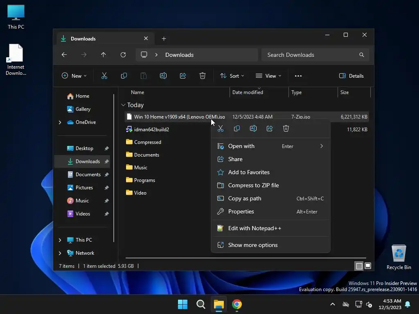The width and height of the screenshot is (419, 314).
Task: Open the Windows Start menu
Action: (183, 304)
